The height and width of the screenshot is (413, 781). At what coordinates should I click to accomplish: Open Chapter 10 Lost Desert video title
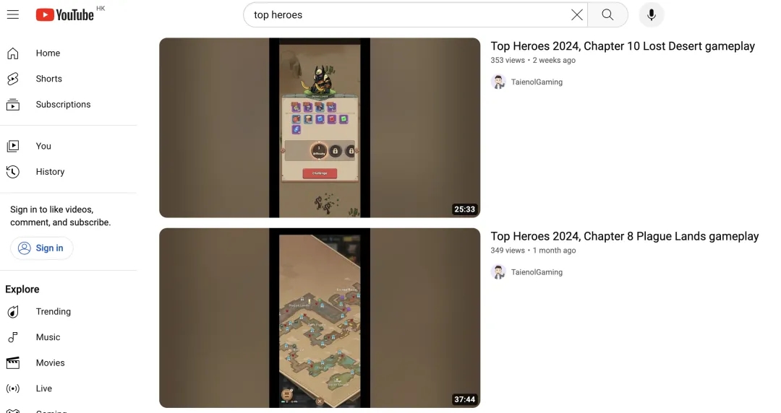click(x=623, y=46)
